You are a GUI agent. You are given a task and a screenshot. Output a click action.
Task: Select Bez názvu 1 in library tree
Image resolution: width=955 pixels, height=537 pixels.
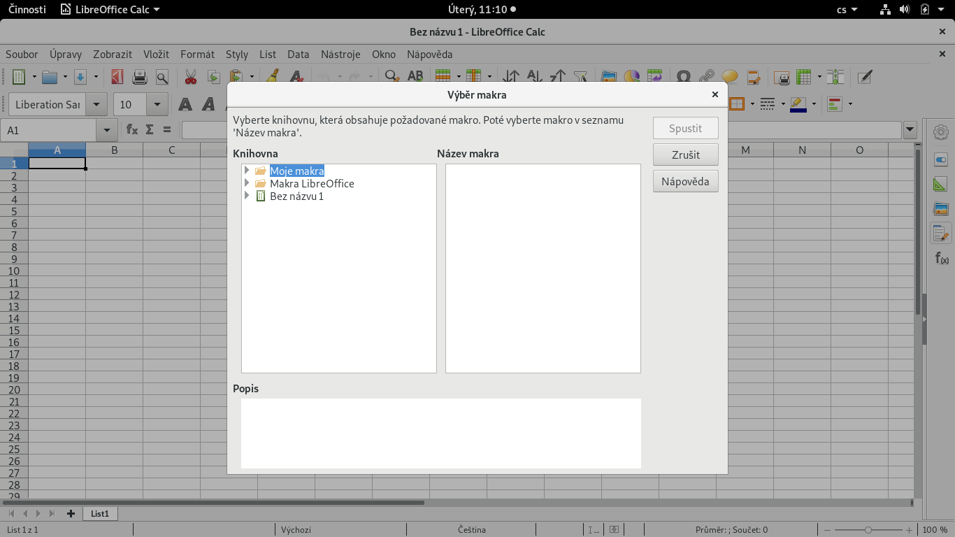(x=296, y=196)
